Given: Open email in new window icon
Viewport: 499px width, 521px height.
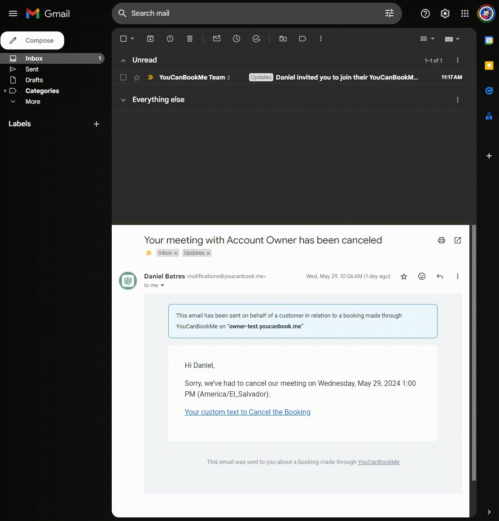Looking at the screenshot, I should click(x=458, y=240).
